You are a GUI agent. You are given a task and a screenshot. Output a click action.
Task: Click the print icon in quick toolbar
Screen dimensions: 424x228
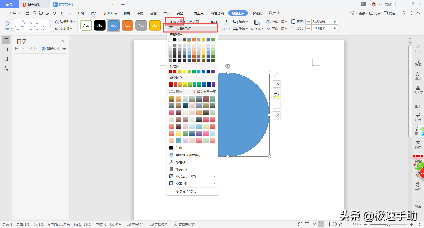click(x=41, y=13)
